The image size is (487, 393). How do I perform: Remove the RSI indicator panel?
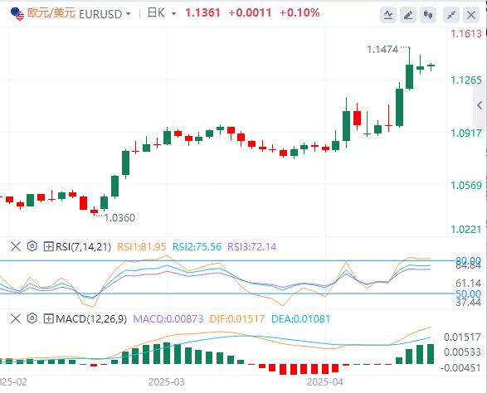16,247
